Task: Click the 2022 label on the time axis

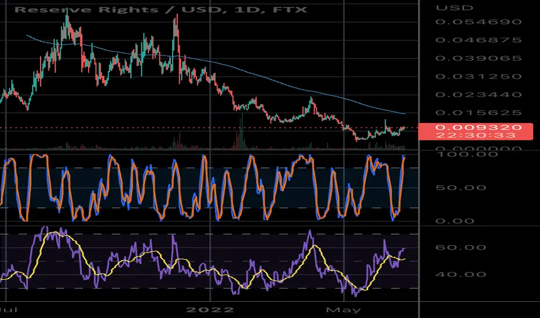Action: (210, 310)
